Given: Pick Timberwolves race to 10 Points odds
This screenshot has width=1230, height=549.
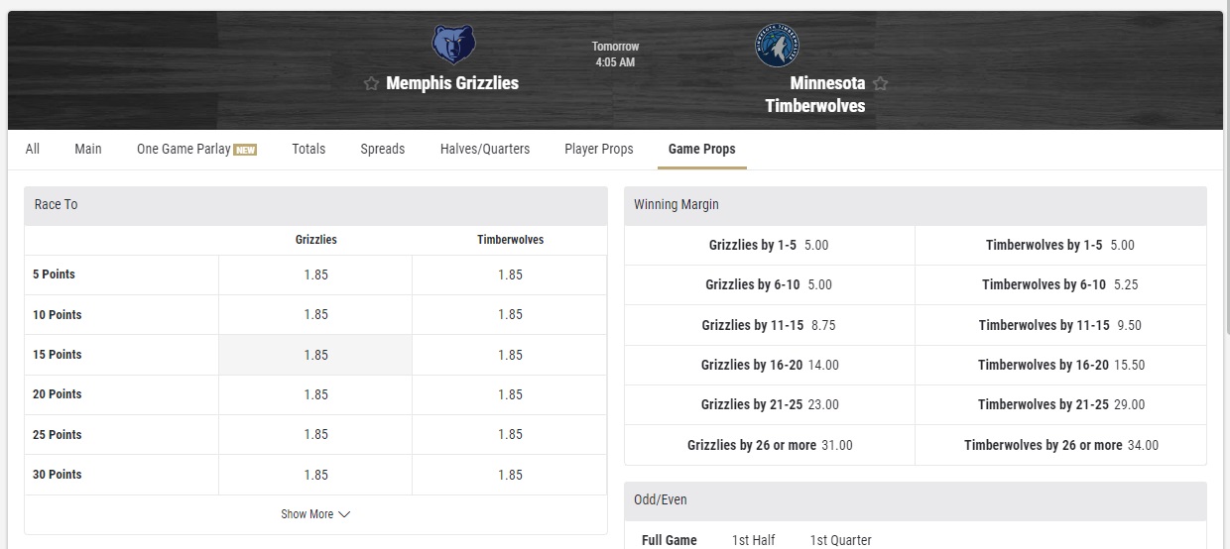Looking at the screenshot, I should click(x=510, y=314).
